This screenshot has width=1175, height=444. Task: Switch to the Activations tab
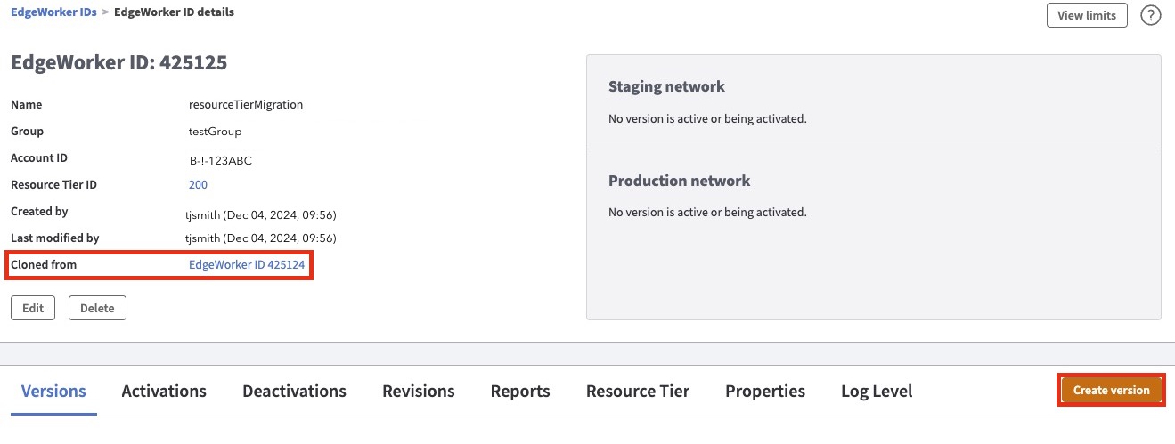pyautogui.click(x=164, y=392)
